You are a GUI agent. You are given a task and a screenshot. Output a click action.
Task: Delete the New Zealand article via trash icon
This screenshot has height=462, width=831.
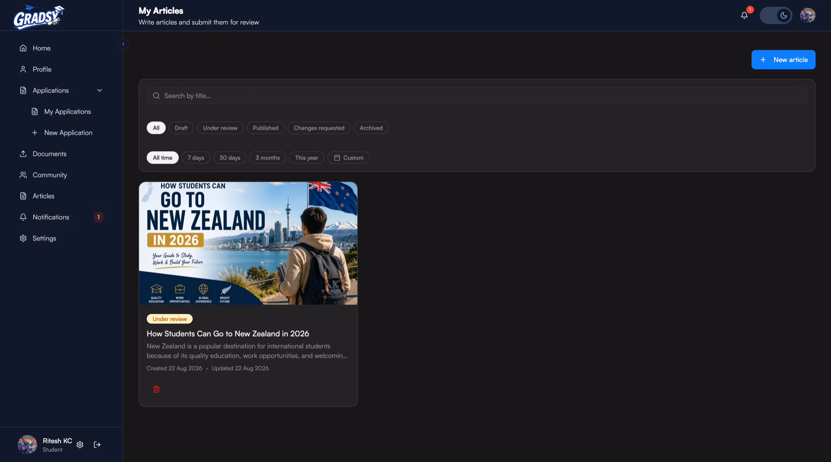coord(156,389)
